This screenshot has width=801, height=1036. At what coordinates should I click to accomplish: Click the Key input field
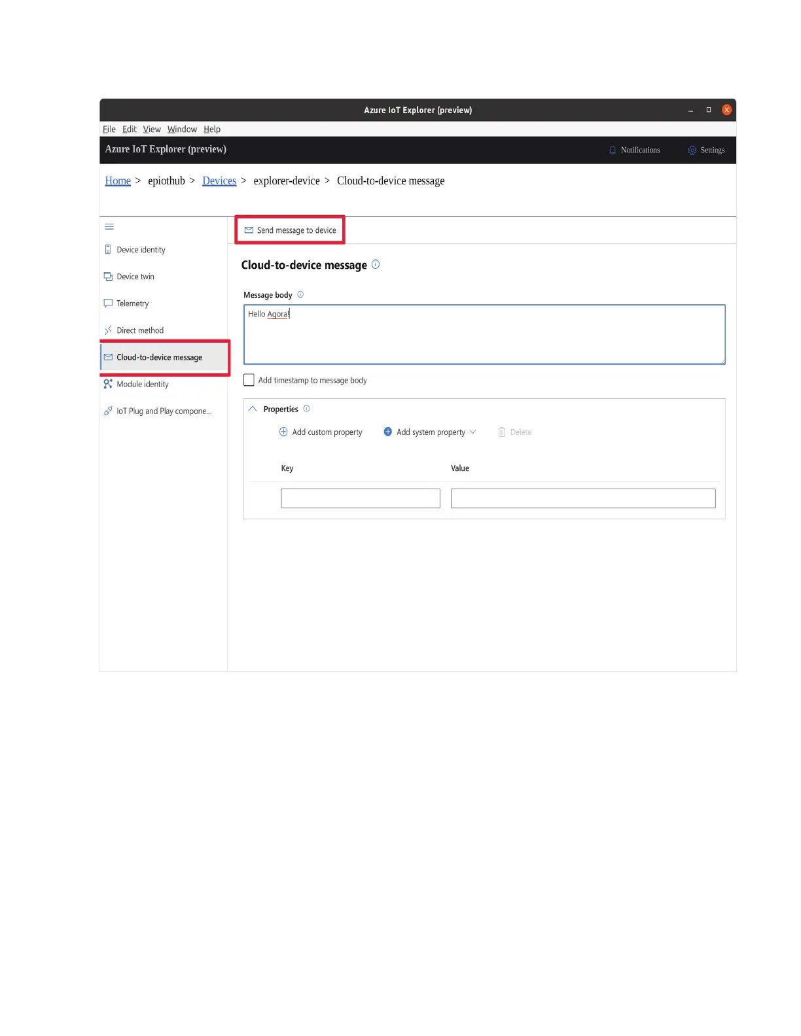(x=361, y=498)
